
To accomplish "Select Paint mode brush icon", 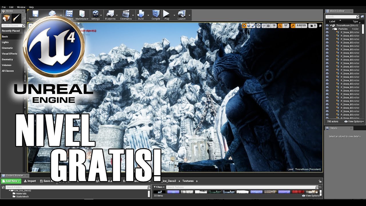I will (16, 18).
